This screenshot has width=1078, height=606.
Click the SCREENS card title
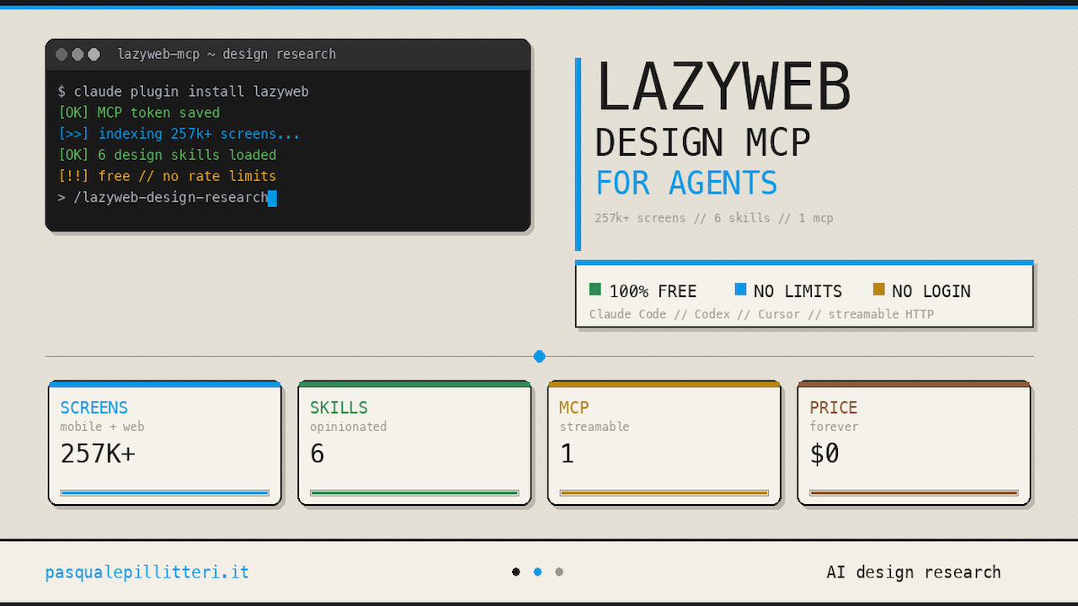coord(94,407)
